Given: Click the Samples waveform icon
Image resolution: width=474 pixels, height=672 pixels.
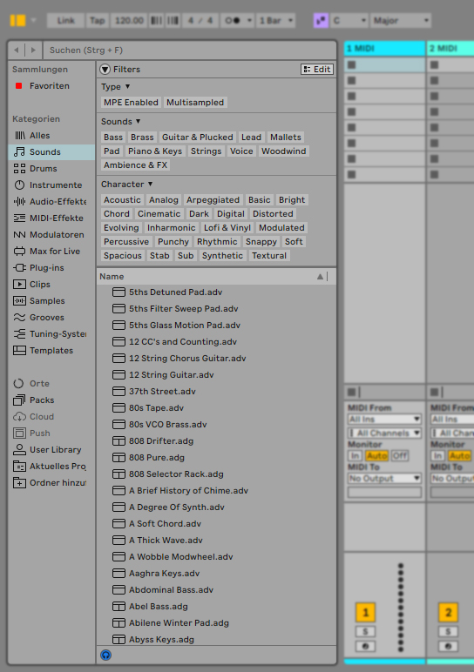Looking at the screenshot, I should [x=19, y=301].
